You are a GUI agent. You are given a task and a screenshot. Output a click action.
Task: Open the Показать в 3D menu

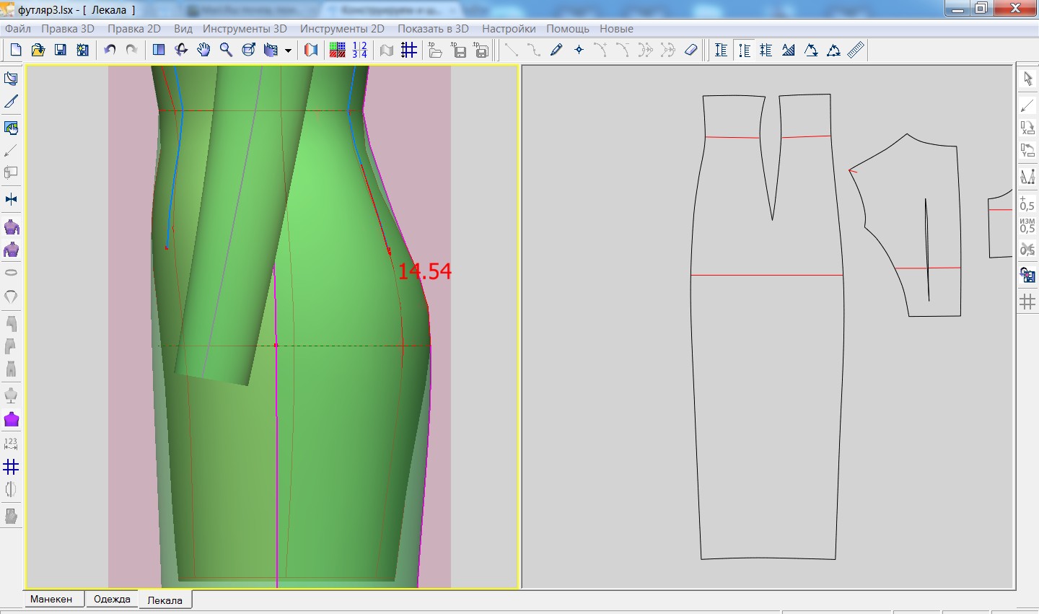tap(433, 29)
